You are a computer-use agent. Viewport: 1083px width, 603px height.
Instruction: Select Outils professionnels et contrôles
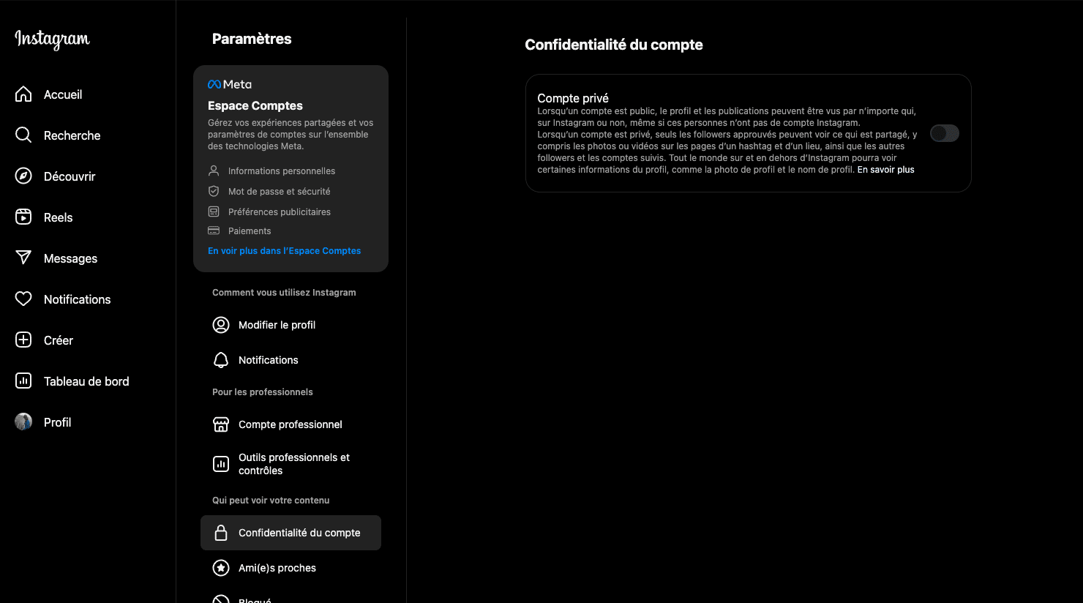point(291,464)
